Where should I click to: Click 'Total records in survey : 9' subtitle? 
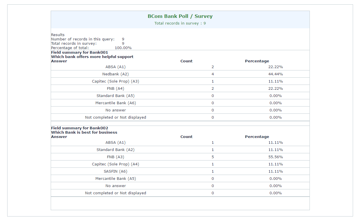click(180, 23)
